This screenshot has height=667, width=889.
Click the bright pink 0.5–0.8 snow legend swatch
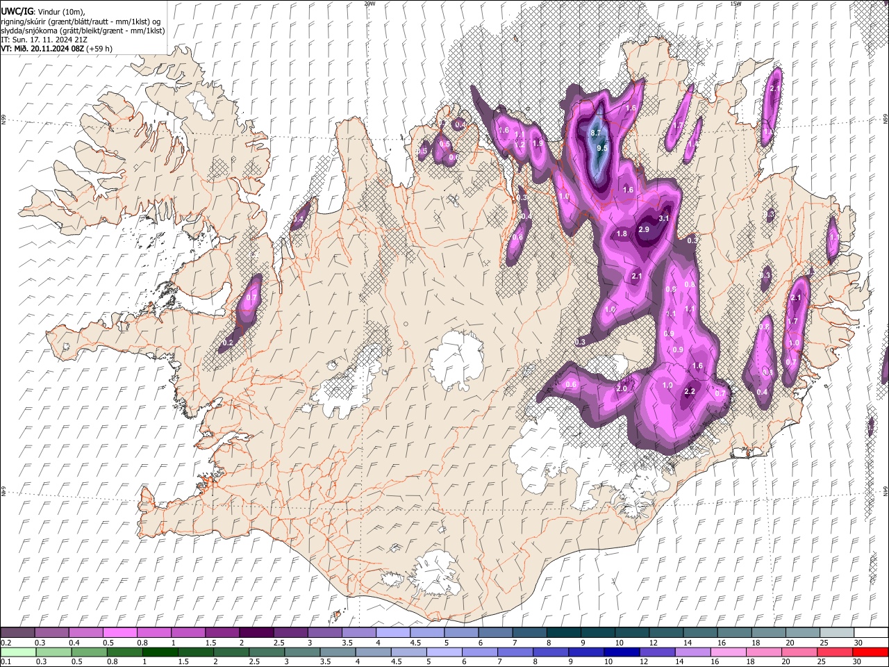click(x=119, y=632)
